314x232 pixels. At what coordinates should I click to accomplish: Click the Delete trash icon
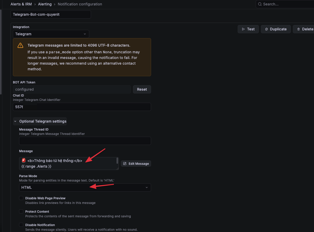pyautogui.click(x=299, y=29)
